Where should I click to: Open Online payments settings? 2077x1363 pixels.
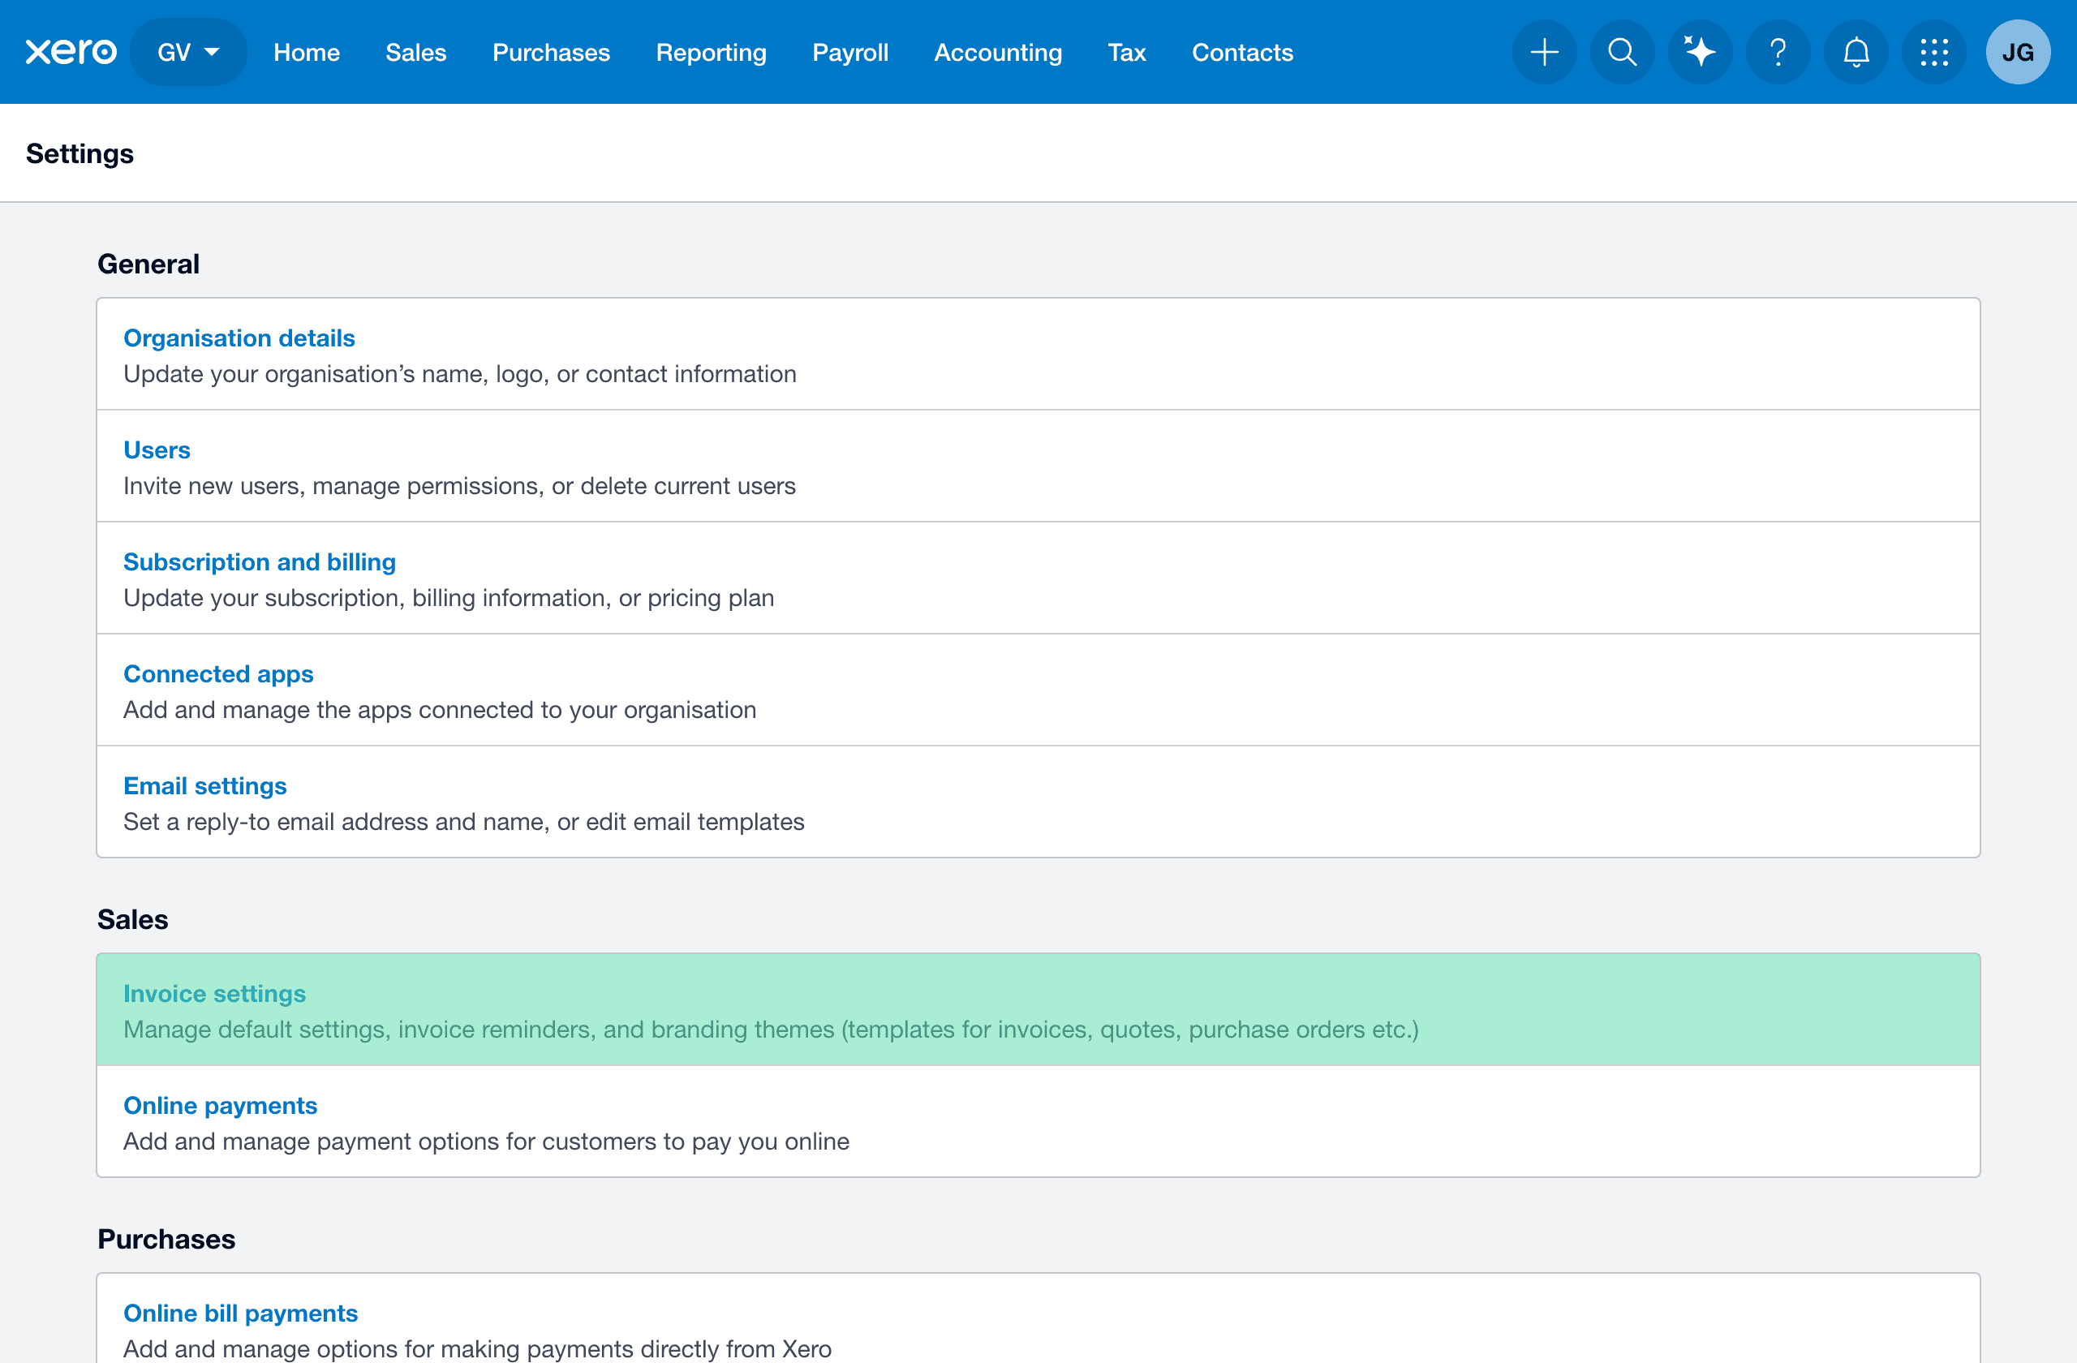[220, 1106]
